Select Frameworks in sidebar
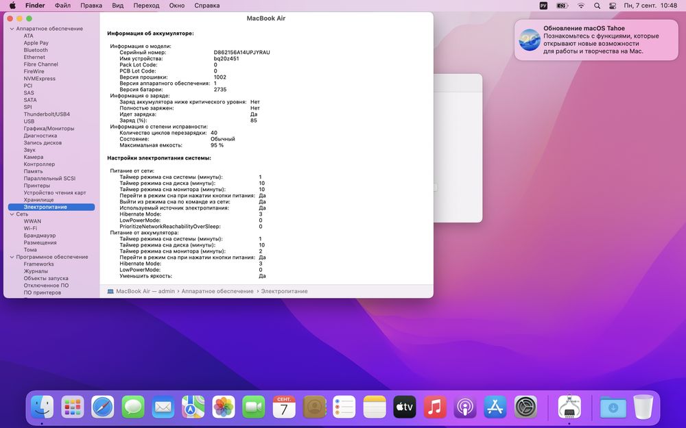 click(38, 264)
